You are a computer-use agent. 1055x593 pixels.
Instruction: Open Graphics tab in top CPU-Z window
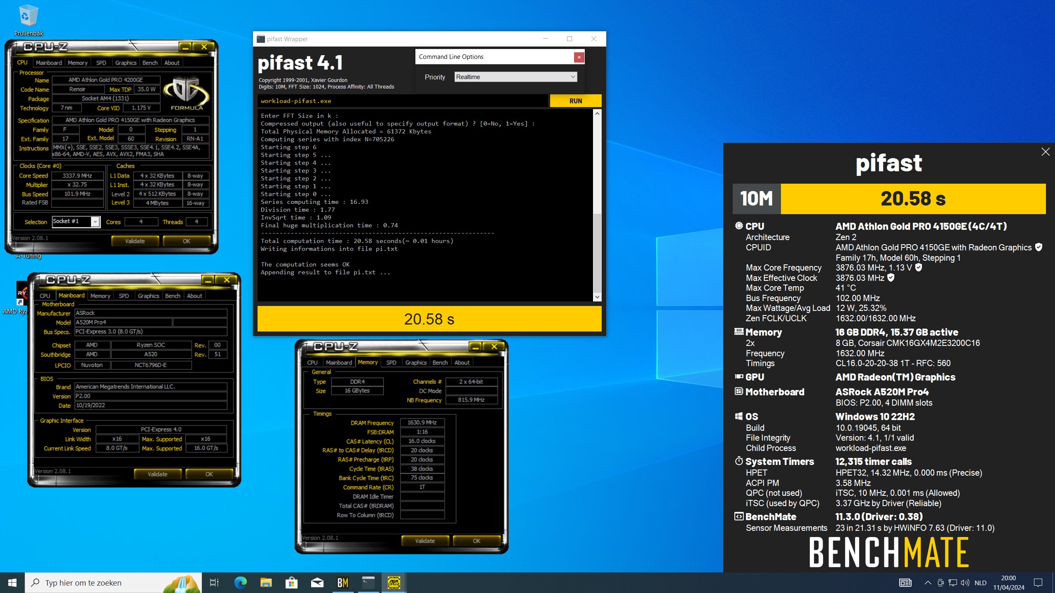[126, 63]
